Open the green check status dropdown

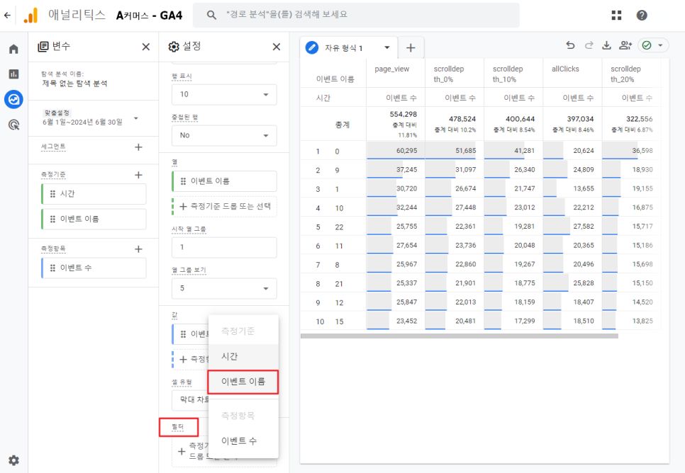point(653,45)
